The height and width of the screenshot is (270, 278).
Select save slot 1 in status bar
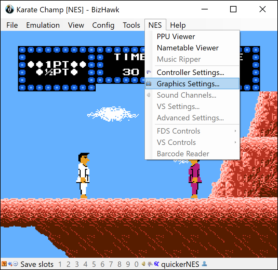click(x=60, y=264)
